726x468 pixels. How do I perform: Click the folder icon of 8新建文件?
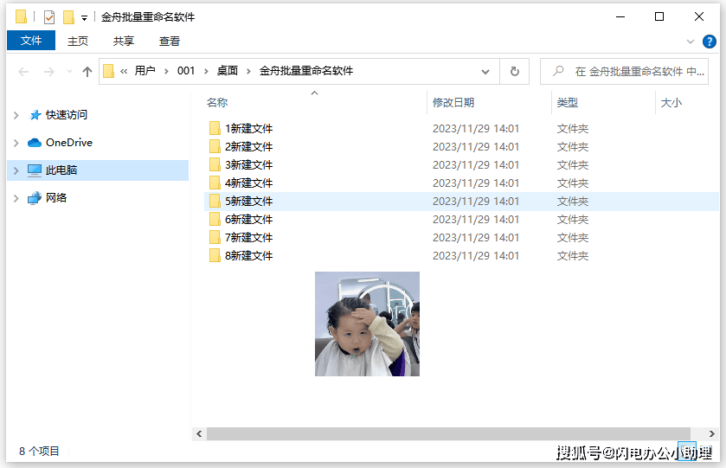point(215,255)
